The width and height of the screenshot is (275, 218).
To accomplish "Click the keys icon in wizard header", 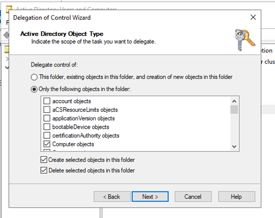I will click(245, 40).
